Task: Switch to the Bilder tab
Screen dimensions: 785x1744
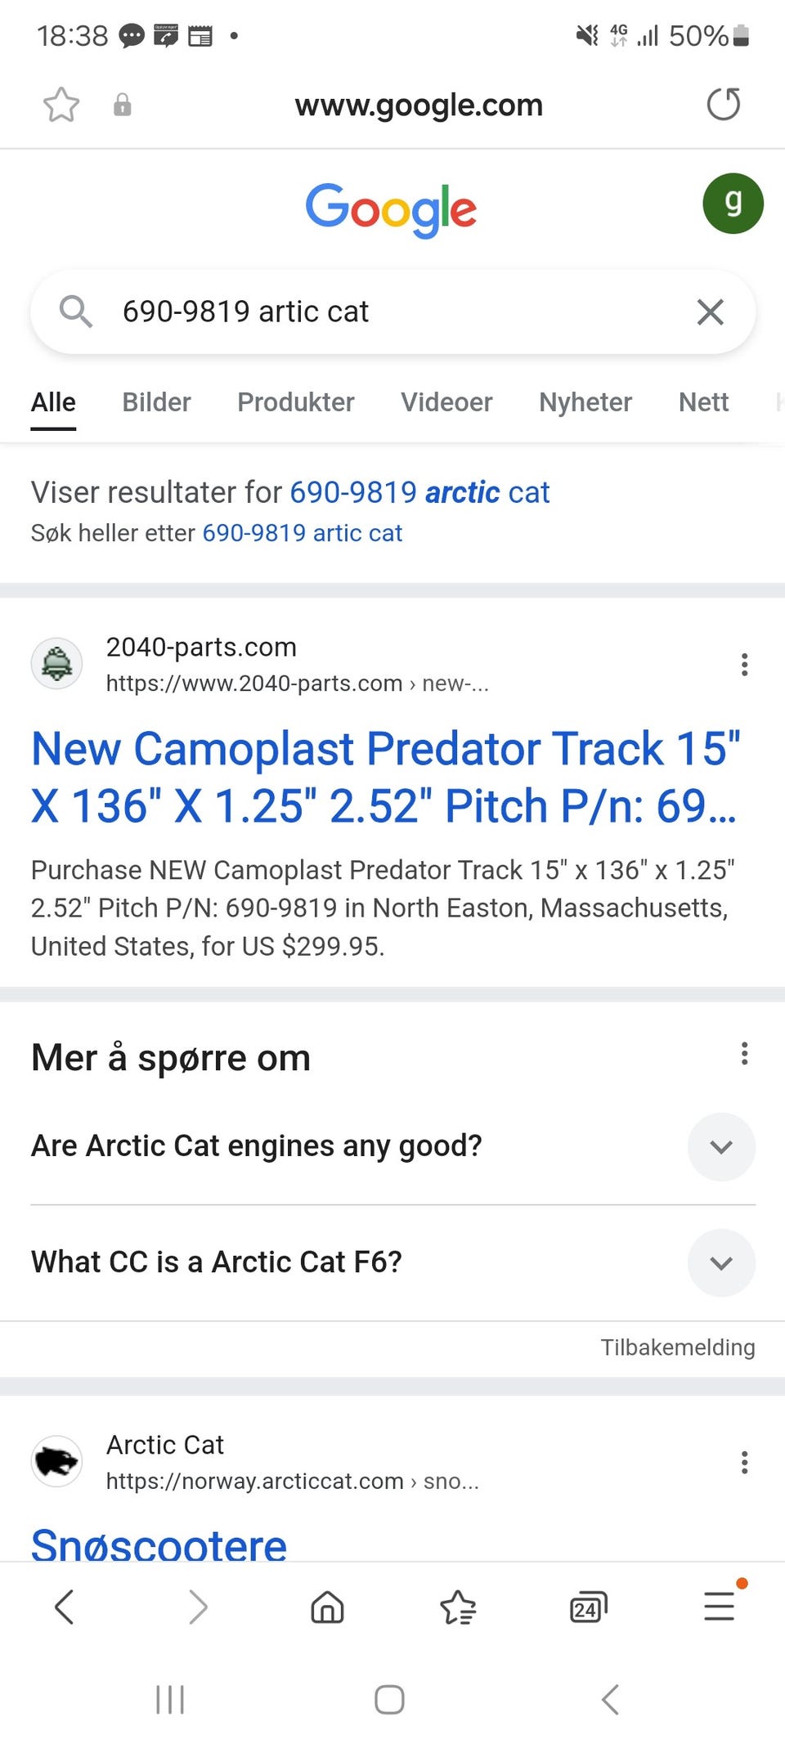Action: click(x=156, y=402)
